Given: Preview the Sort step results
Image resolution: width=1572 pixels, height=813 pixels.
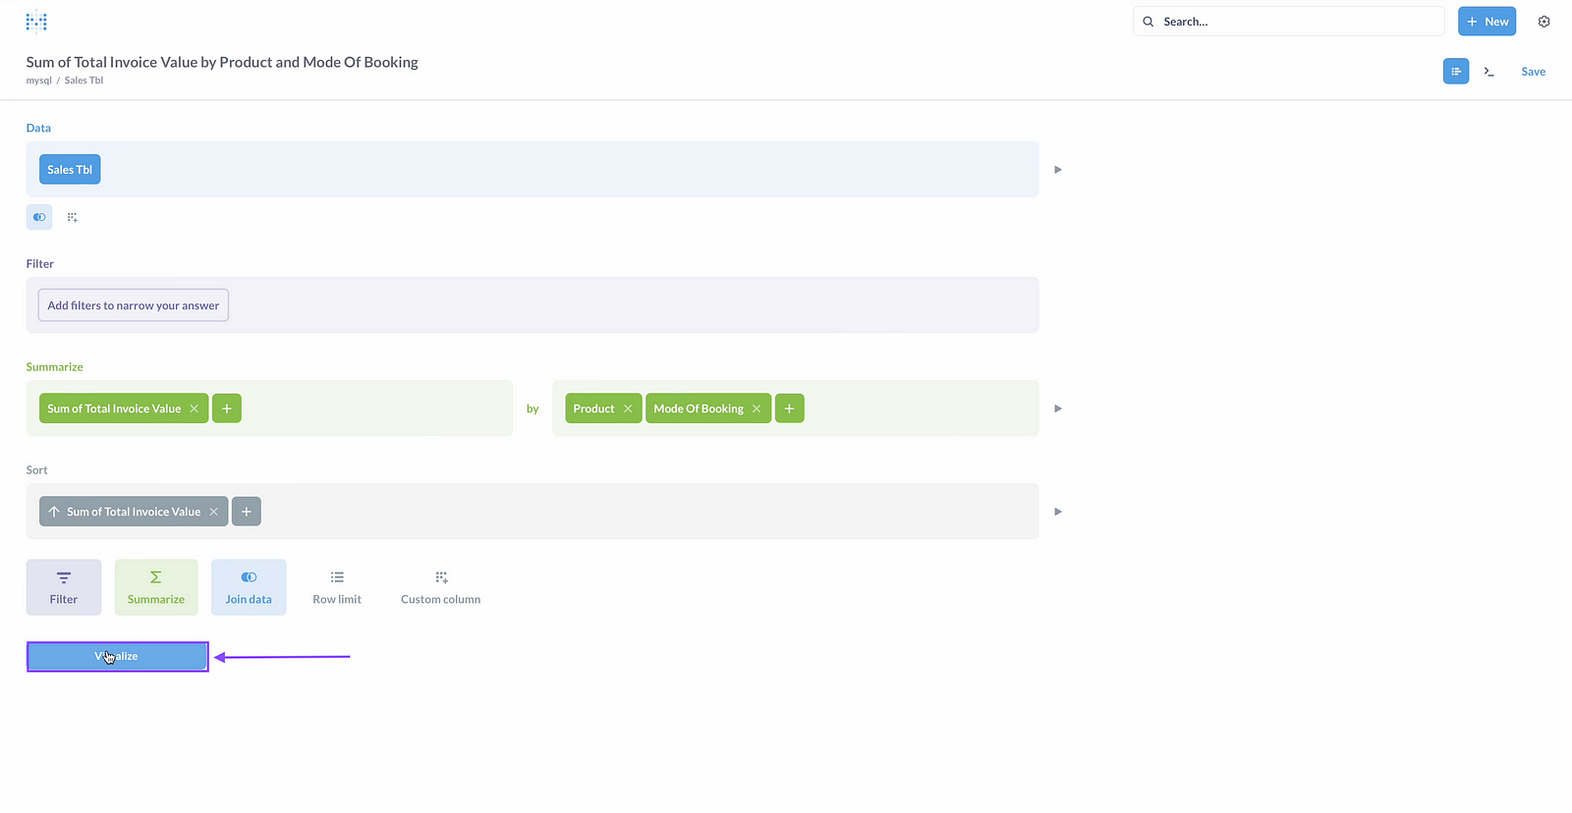Looking at the screenshot, I should pyautogui.click(x=1058, y=512).
